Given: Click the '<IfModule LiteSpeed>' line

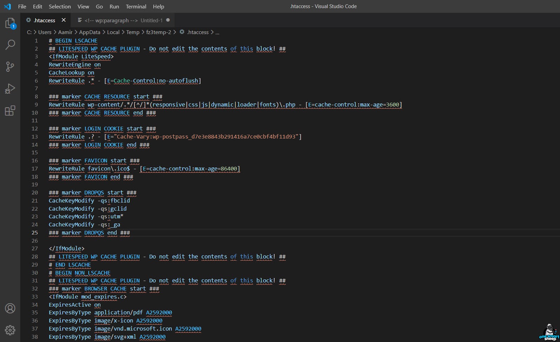Looking at the screenshot, I should (81, 56).
